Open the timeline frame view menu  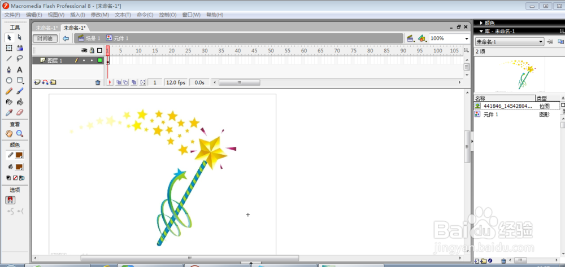tap(466, 50)
